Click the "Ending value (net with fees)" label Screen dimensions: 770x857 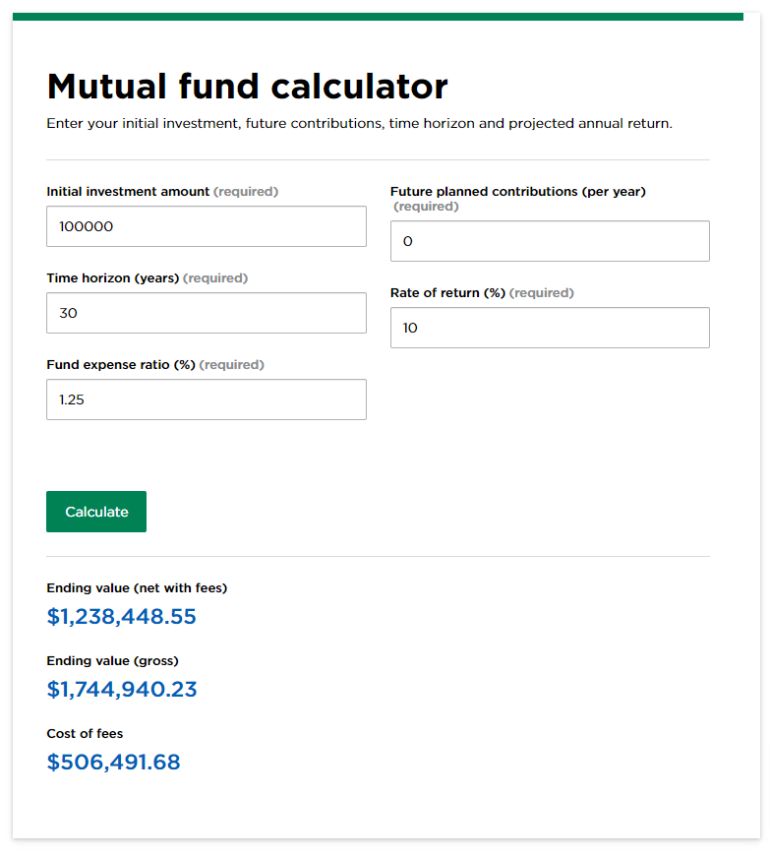(137, 588)
